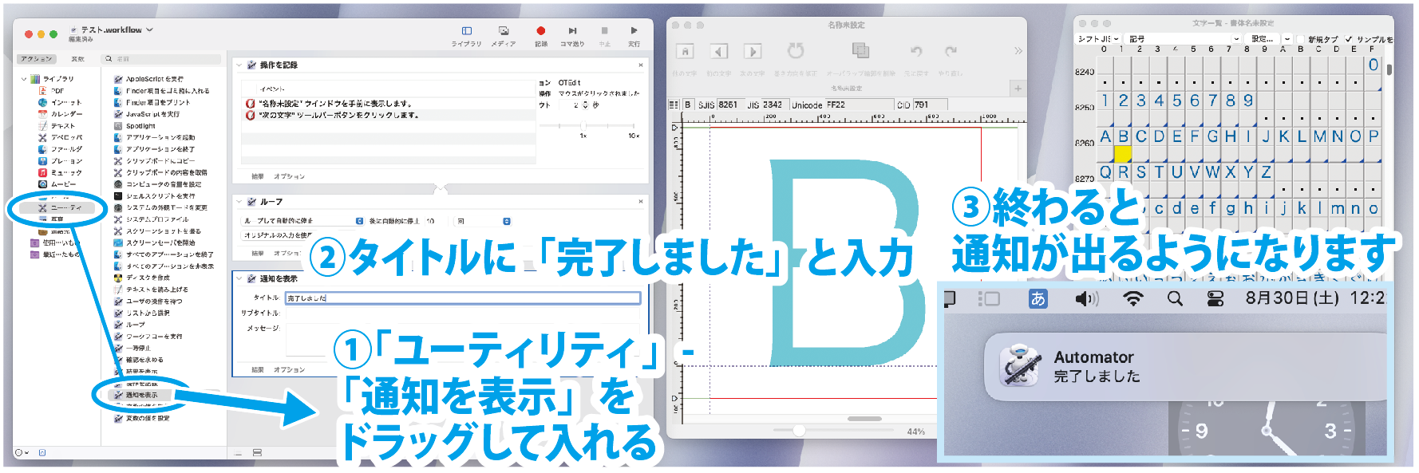Collapse the 通知を表示 action block

(240, 278)
